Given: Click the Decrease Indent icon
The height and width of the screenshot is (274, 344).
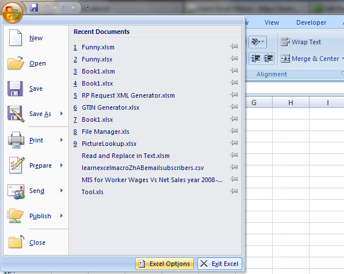Looking at the screenshot, I should 255,58.
